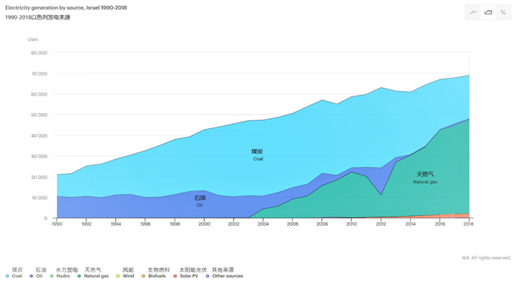
Task: Toggle Solar PV in the legend
Action: point(193,276)
